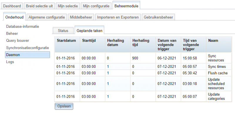
Task: Click the Startdatum column header
Action: [67, 45]
